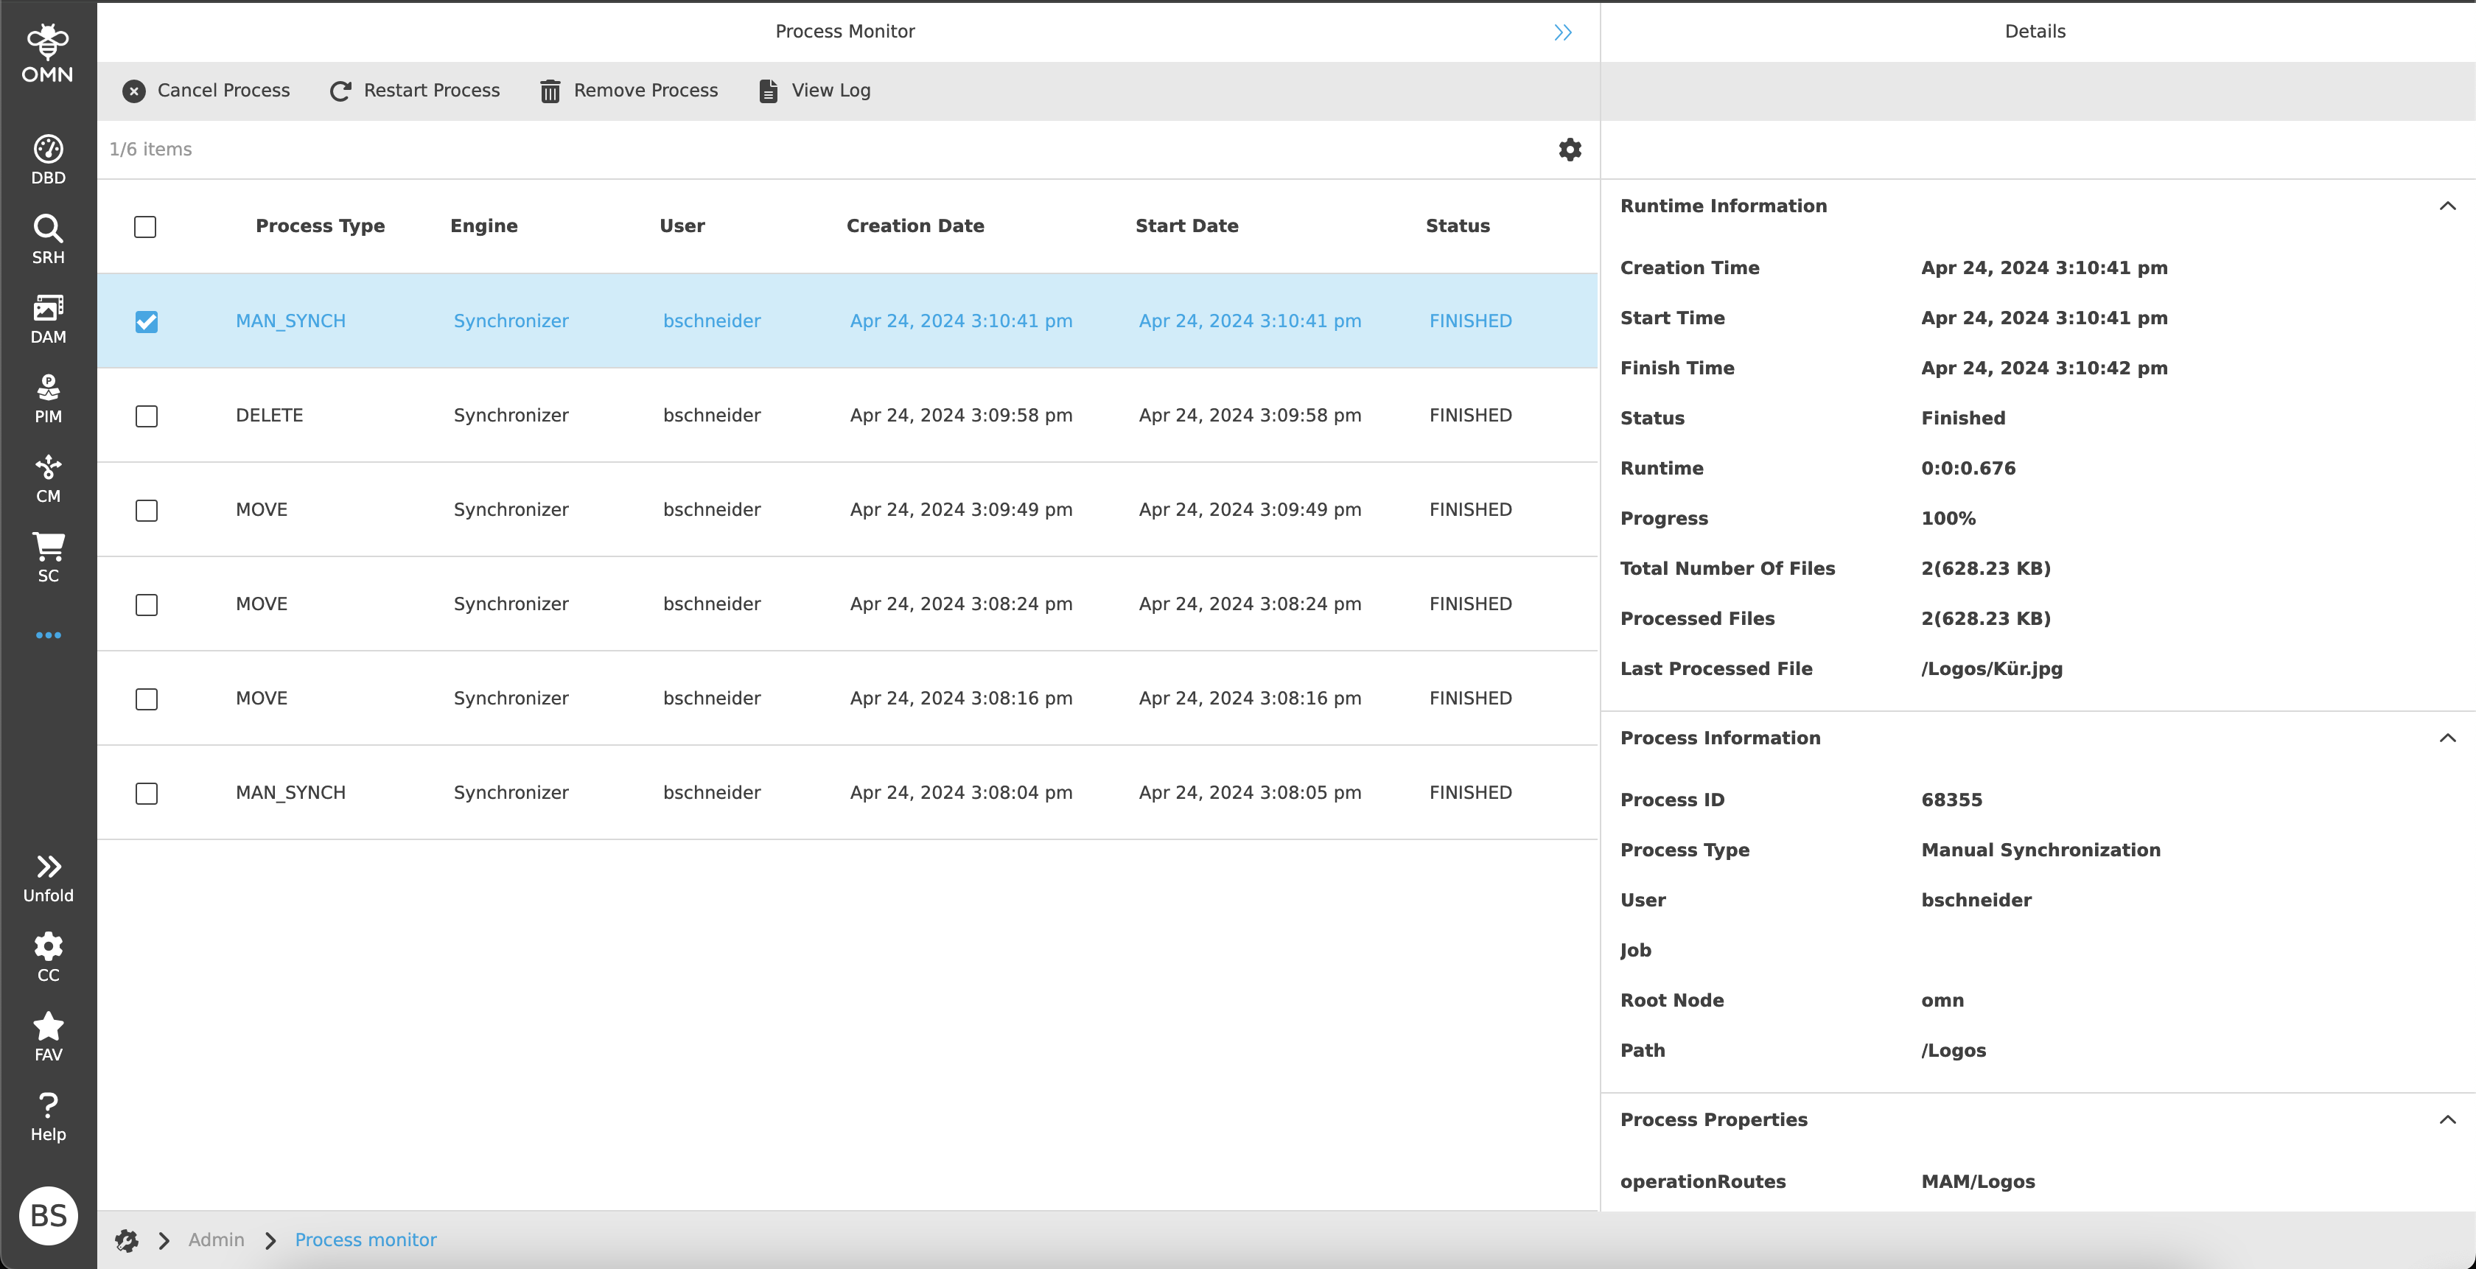This screenshot has height=1269, width=2476.
Task: Collapse the Process Properties section
Action: point(2447,1120)
